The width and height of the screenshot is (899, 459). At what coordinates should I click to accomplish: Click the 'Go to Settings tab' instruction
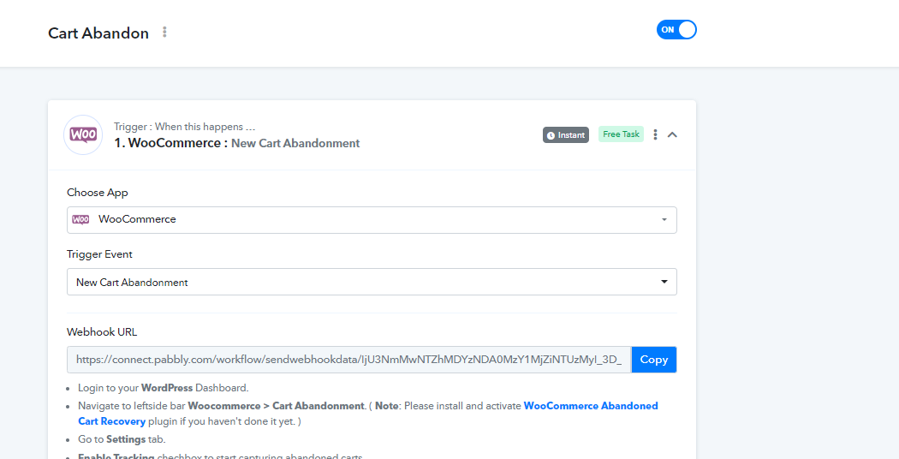pos(122,439)
